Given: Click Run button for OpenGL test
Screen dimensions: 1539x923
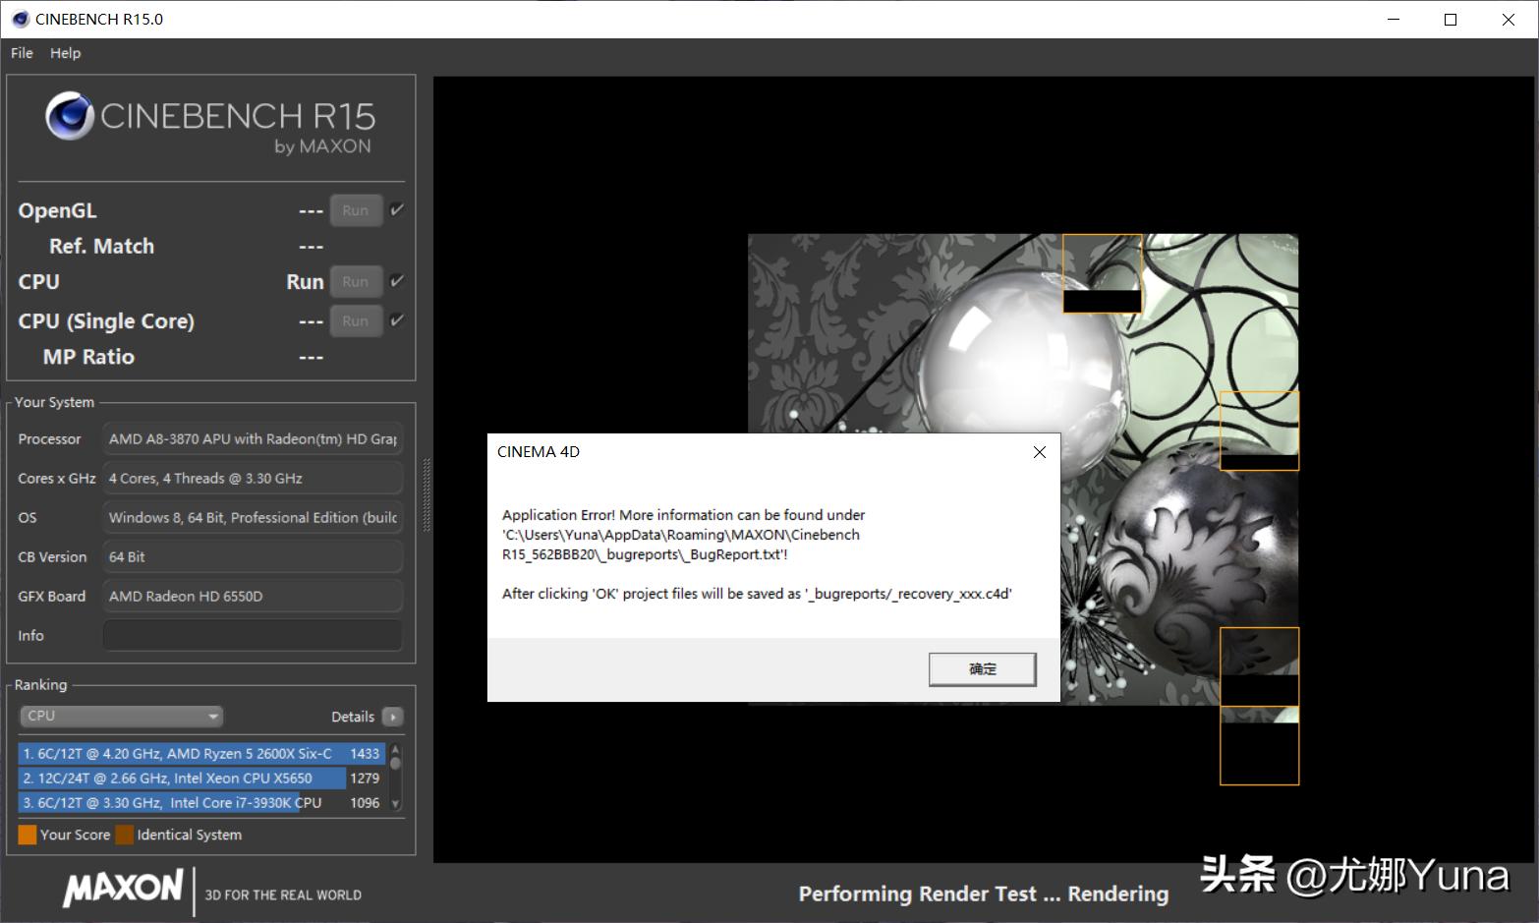Looking at the screenshot, I should (355, 210).
